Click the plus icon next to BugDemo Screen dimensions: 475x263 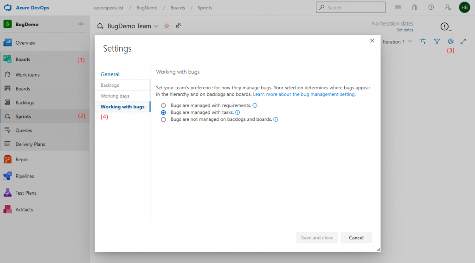coord(81,24)
